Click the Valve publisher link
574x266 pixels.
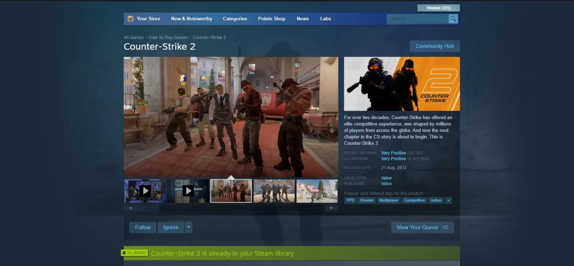pyautogui.click(x=386, y=184)
